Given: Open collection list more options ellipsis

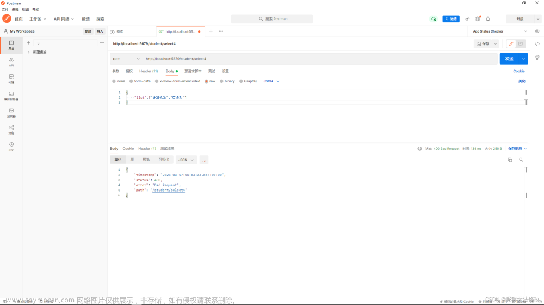Looking at the screenshot, I should pos(102,42).
